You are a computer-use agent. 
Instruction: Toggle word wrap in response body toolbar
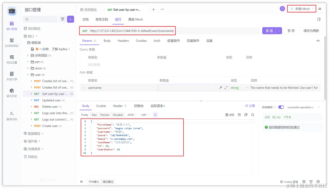pyautogui.click(x=155, y=115)
